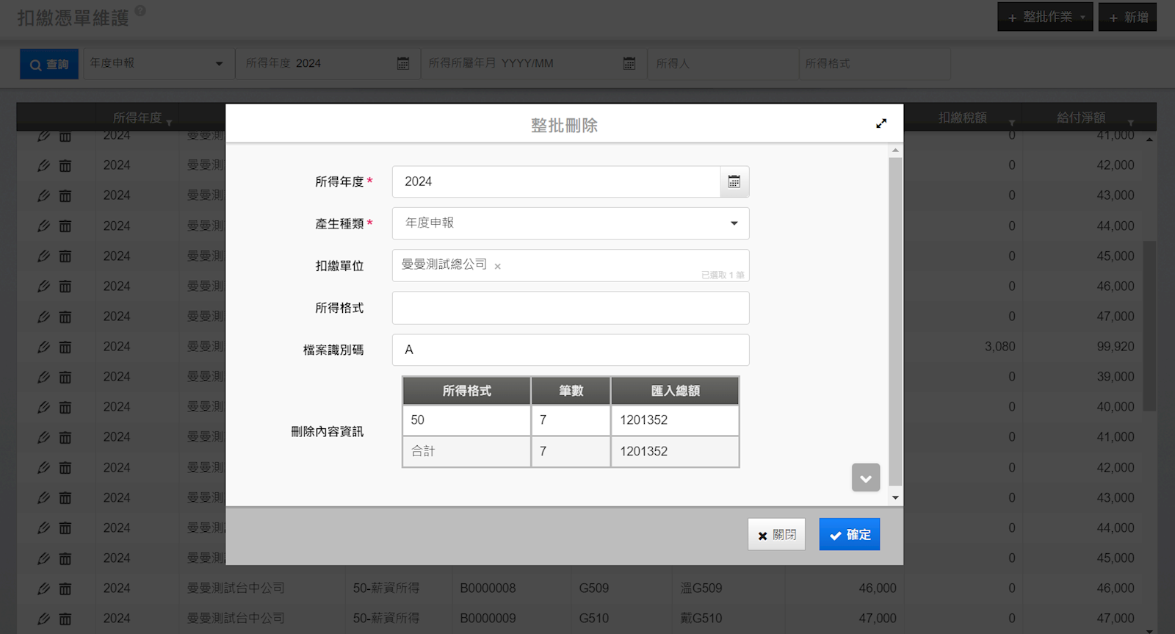Remove 曼曼測試總公司 tag from 扣繳單位
Image resolution: width=1175 pixels, height=634 pixels.
coord(497,267)
